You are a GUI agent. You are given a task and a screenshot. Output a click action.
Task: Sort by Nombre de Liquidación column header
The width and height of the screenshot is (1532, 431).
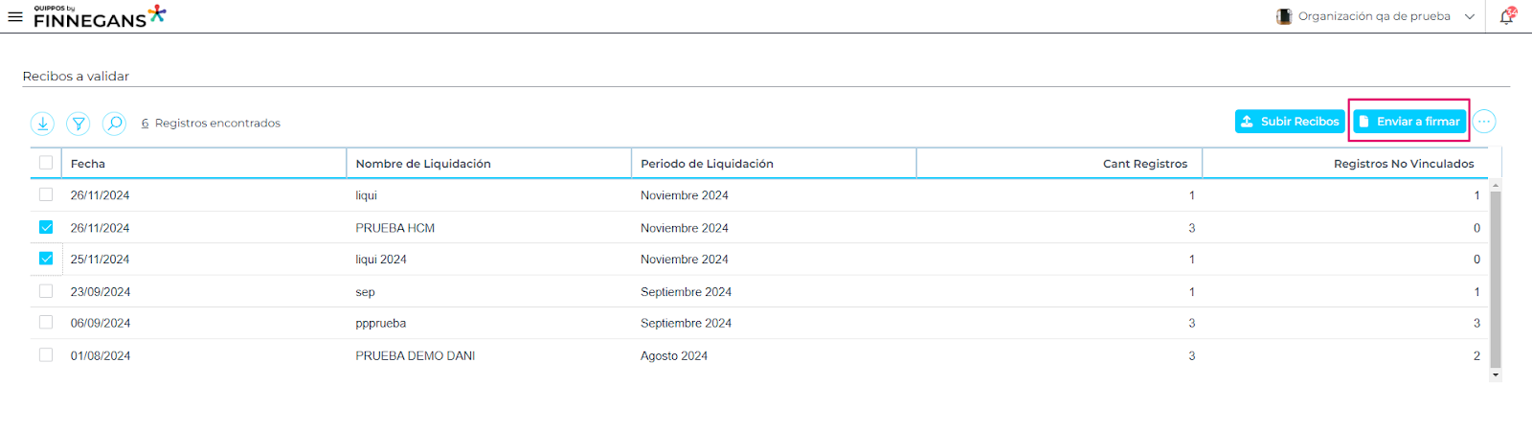coord(423,164)
